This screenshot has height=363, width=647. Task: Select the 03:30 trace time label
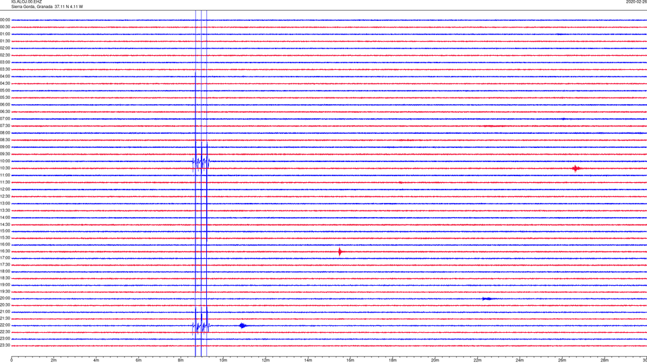5,69
